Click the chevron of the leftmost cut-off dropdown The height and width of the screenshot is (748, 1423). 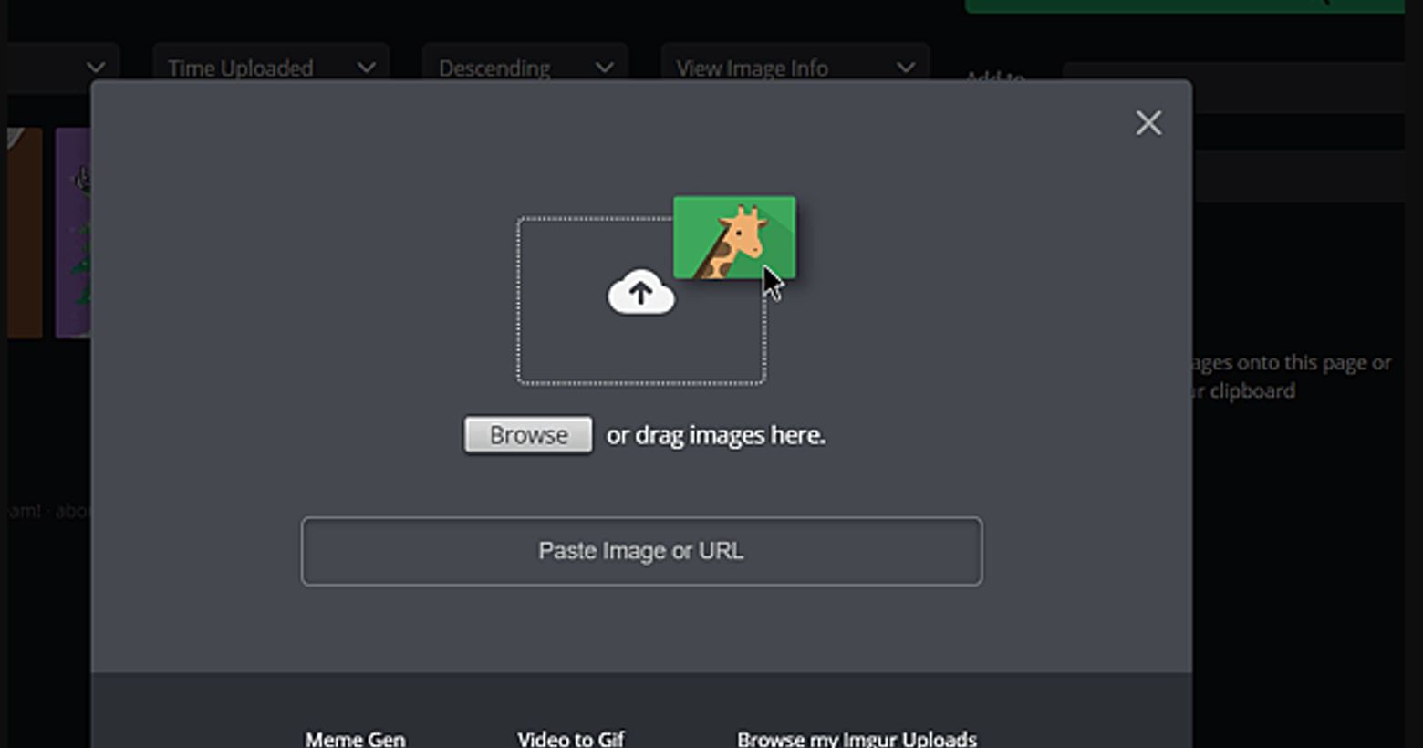point(95,68)
